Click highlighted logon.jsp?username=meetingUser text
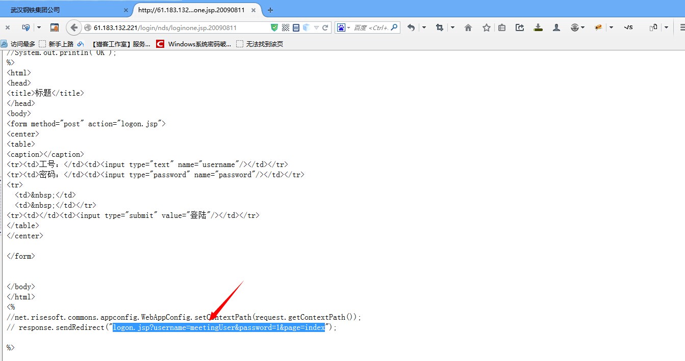 tap(219, 327)
